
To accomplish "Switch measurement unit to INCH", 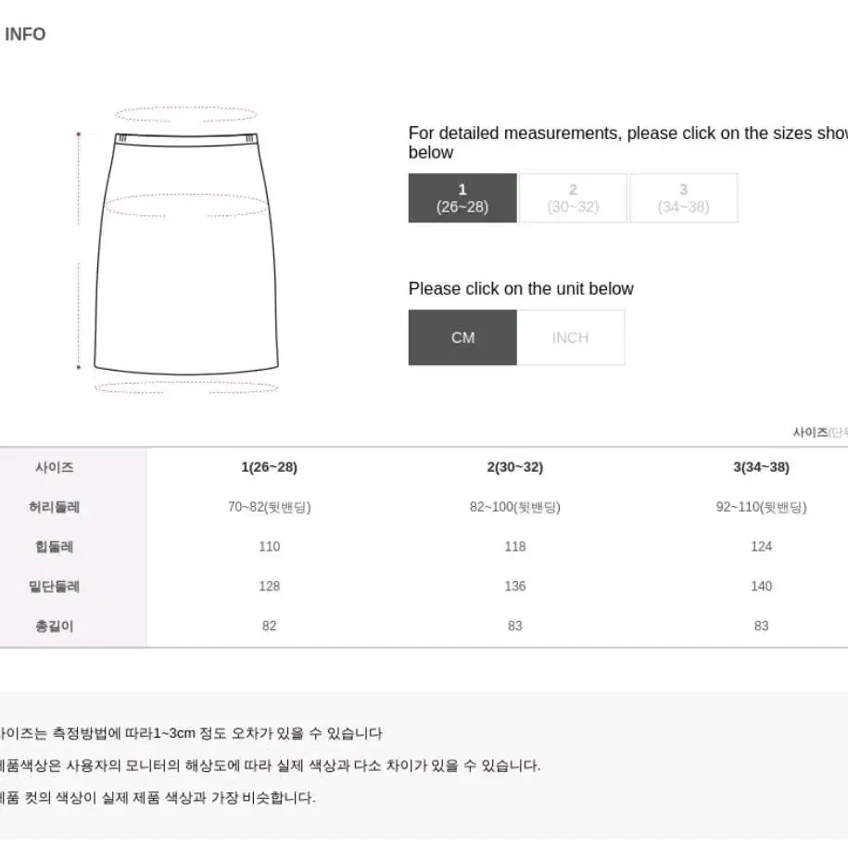I will pyautogui.click(x=571, y=337).
